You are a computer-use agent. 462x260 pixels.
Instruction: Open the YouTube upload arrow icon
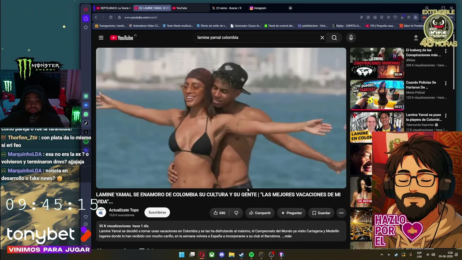(416, 38)
